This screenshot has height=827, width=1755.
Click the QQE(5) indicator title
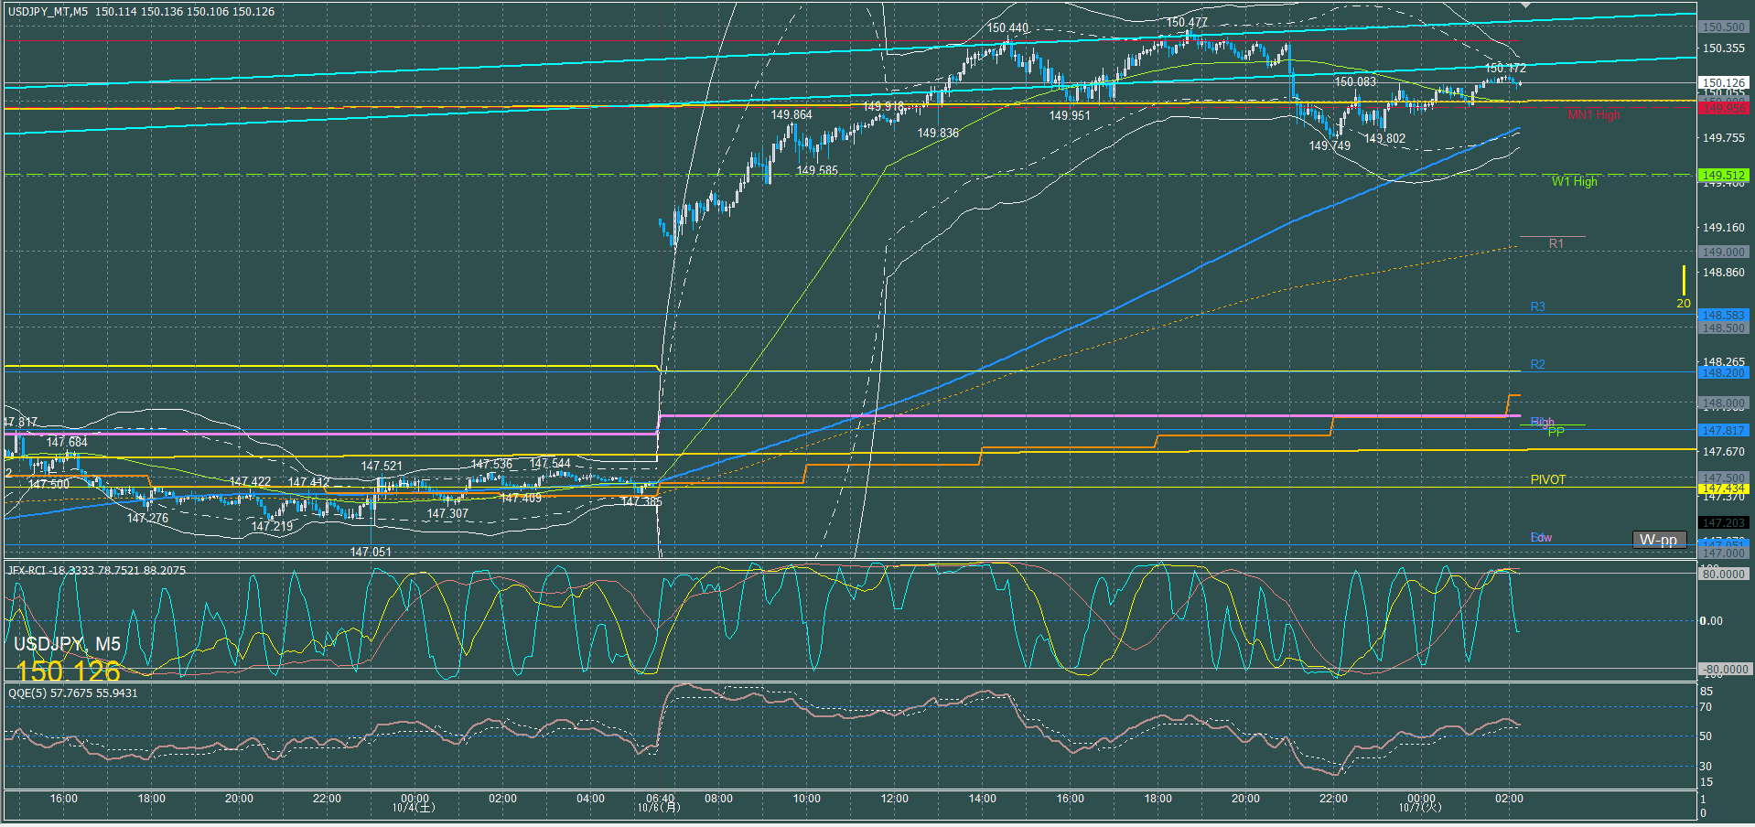point(73,693)
